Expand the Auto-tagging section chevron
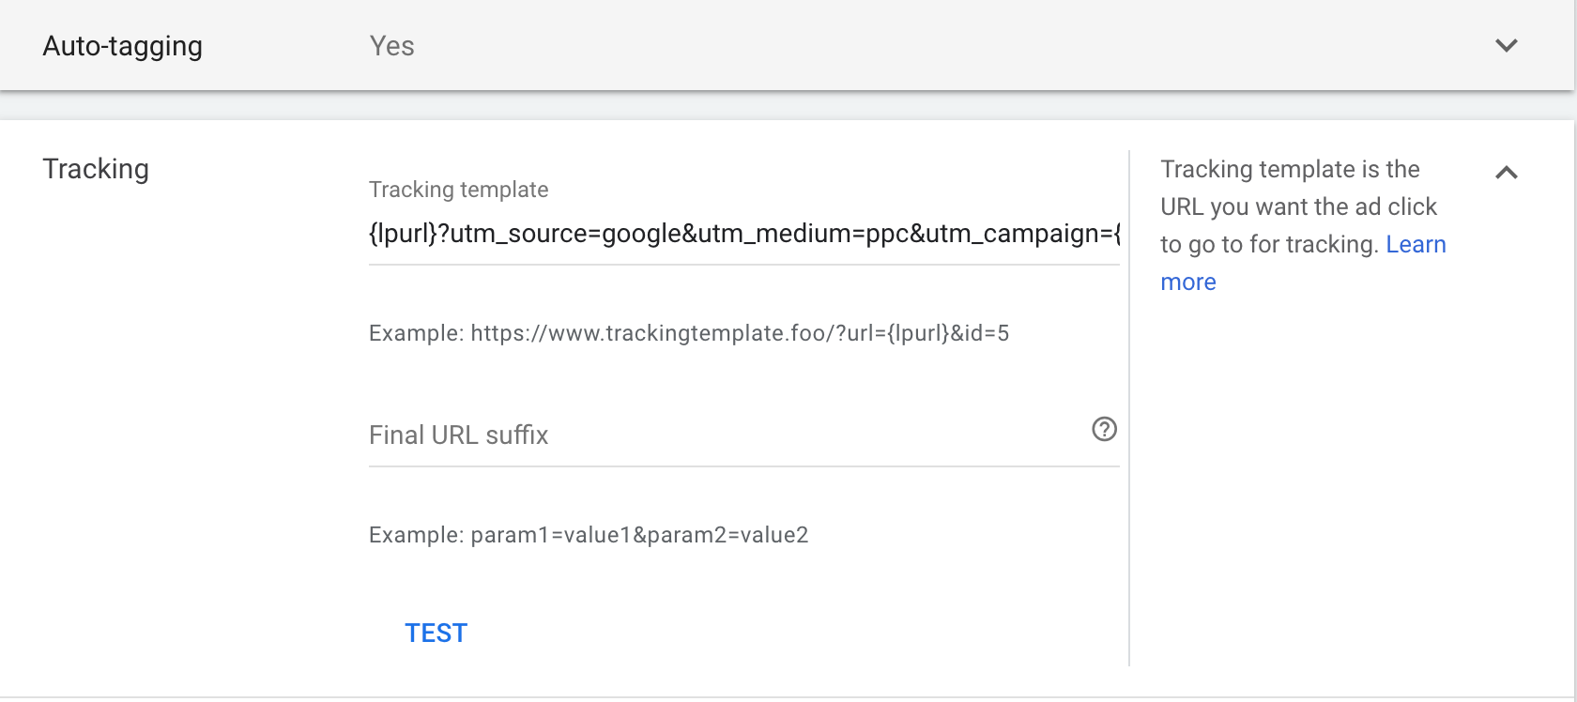Image resolution: width=1577 pixels, height=702 pixels. 1506,45
